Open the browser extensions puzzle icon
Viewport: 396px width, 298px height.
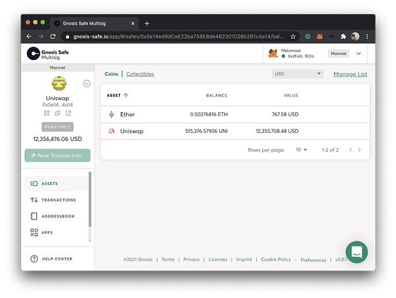[343, 36]
